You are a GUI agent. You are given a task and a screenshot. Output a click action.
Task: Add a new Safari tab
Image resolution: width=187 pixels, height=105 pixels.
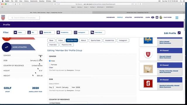(184, 13)
